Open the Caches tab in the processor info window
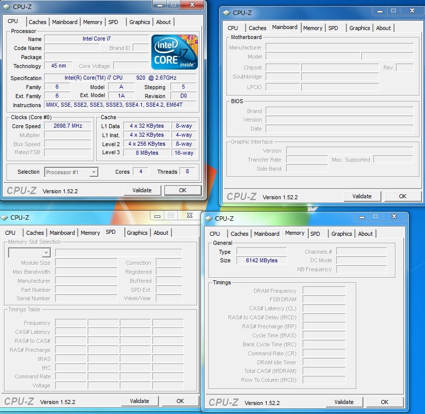The width and height of the screenshot is (425, 414). [x=38, y=22]
